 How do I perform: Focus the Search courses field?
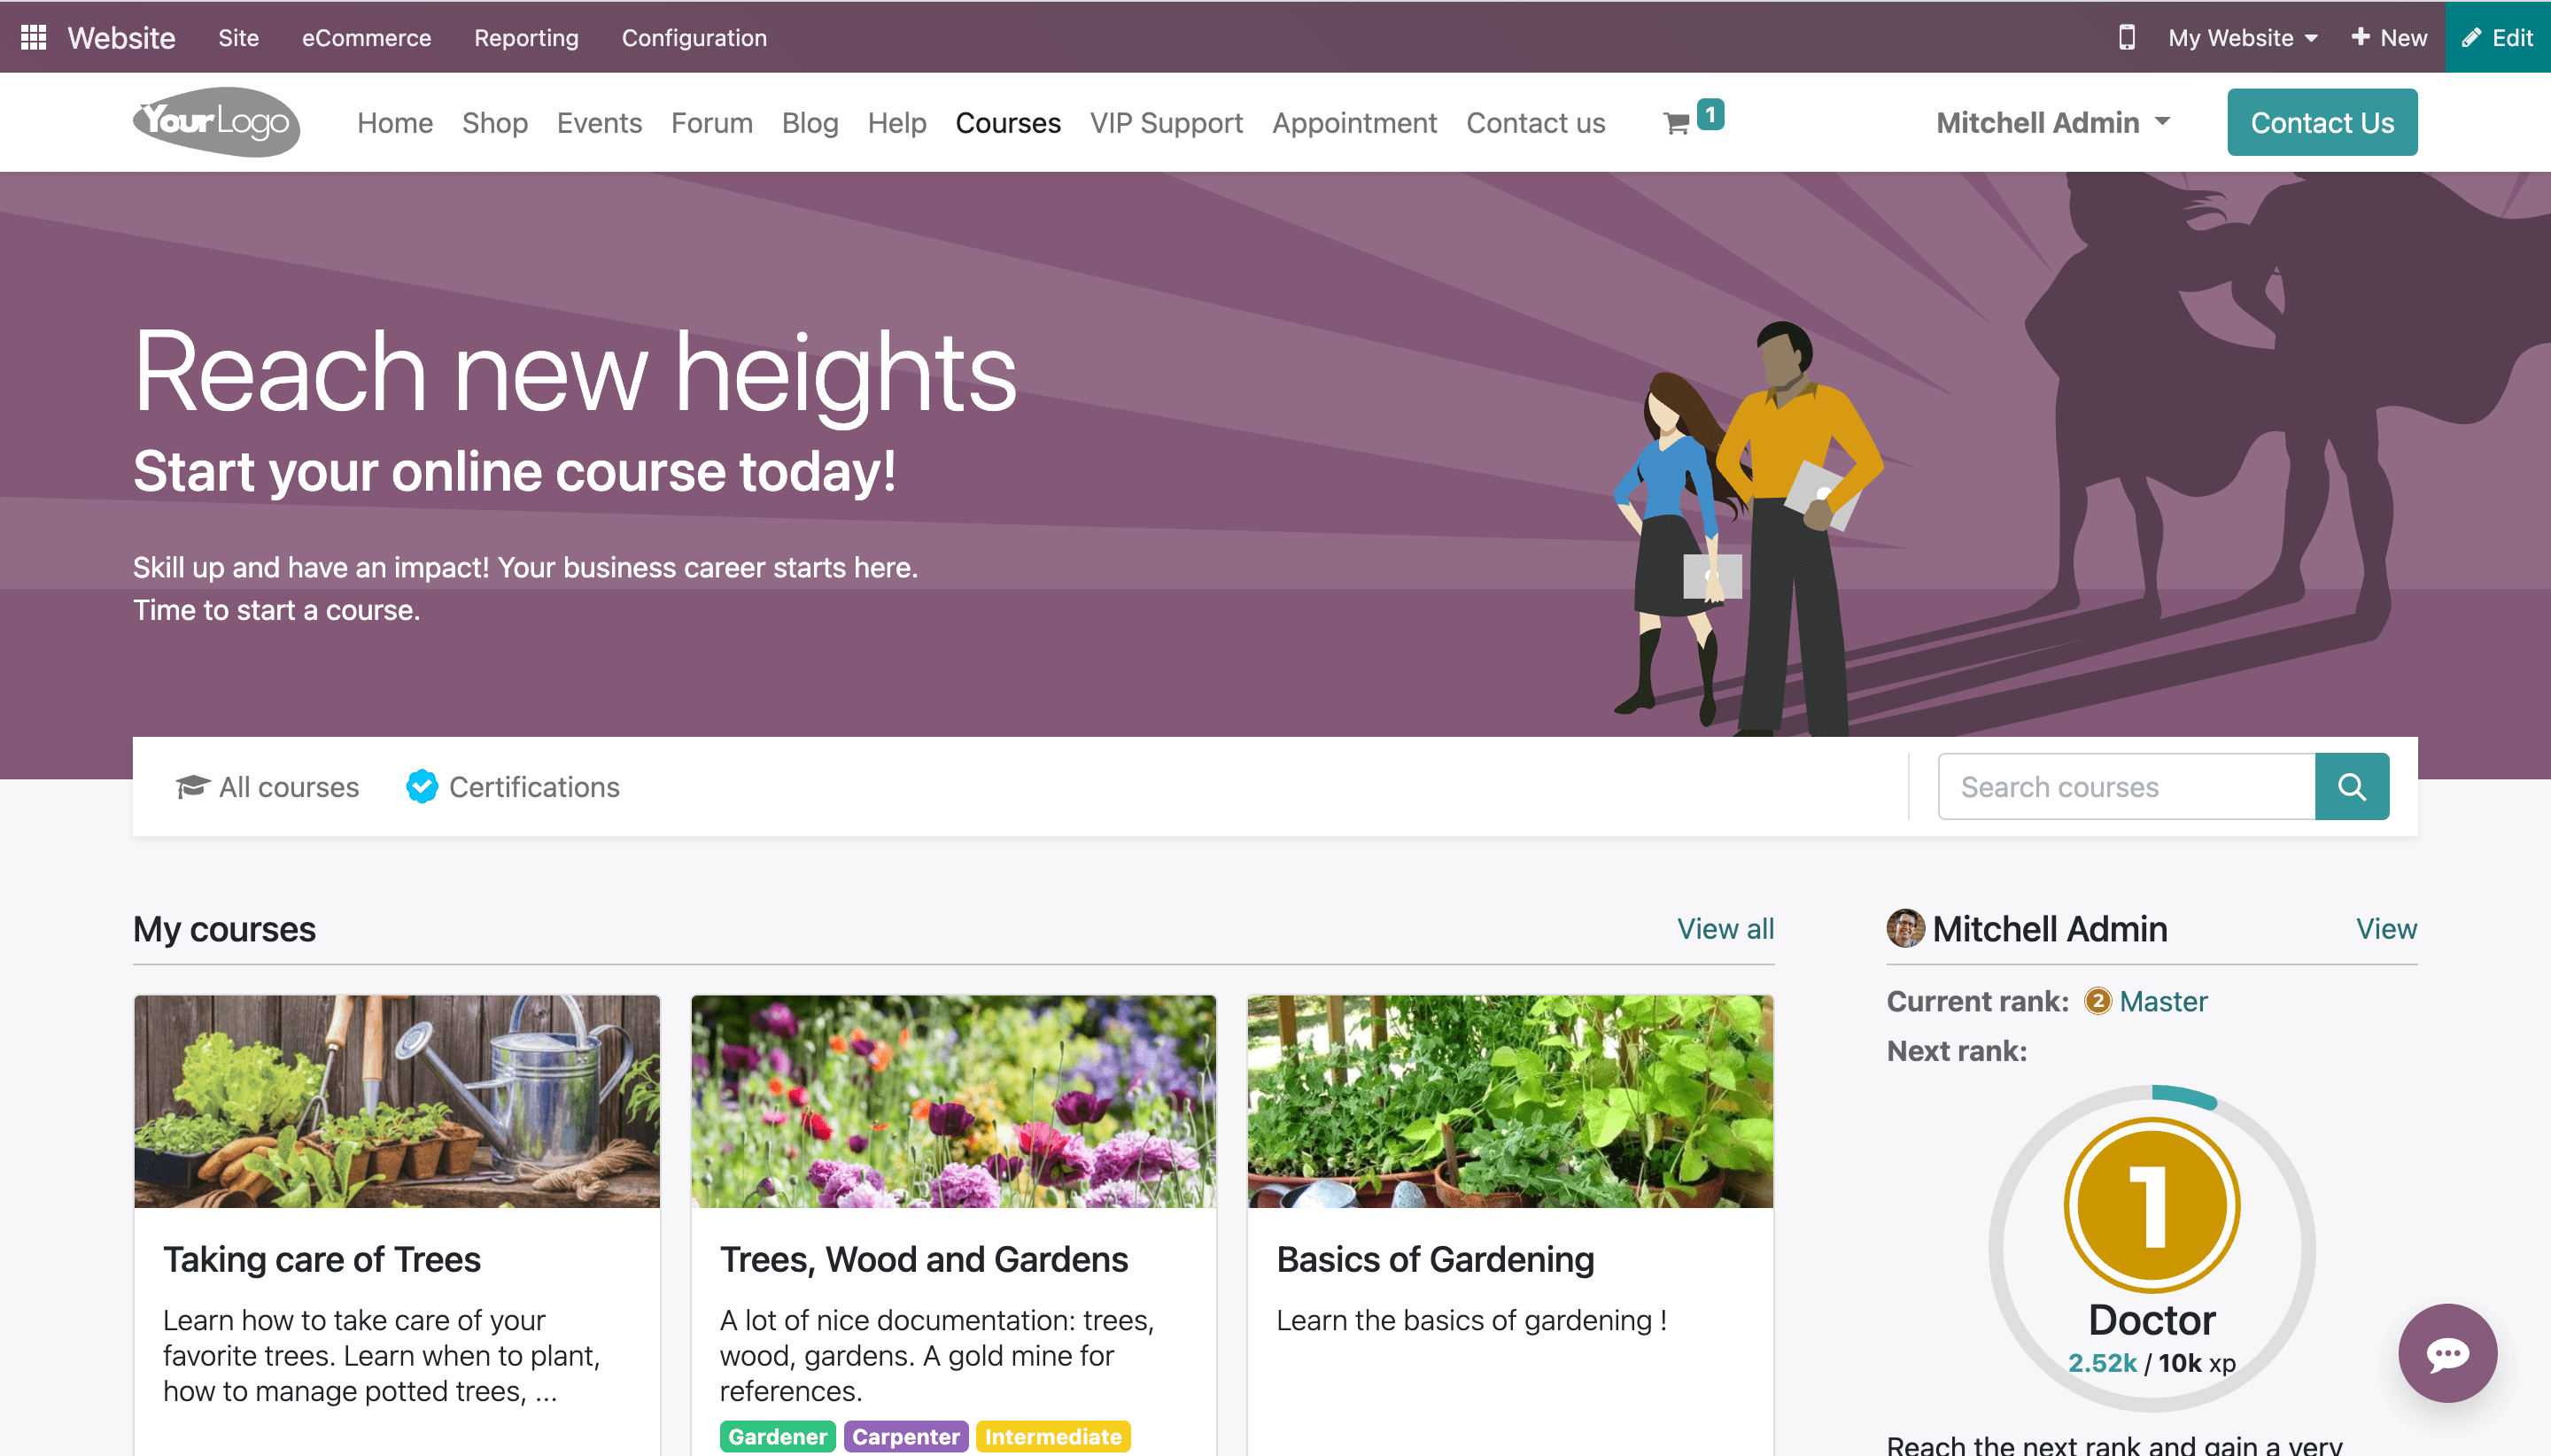(x=2126, y=787)
